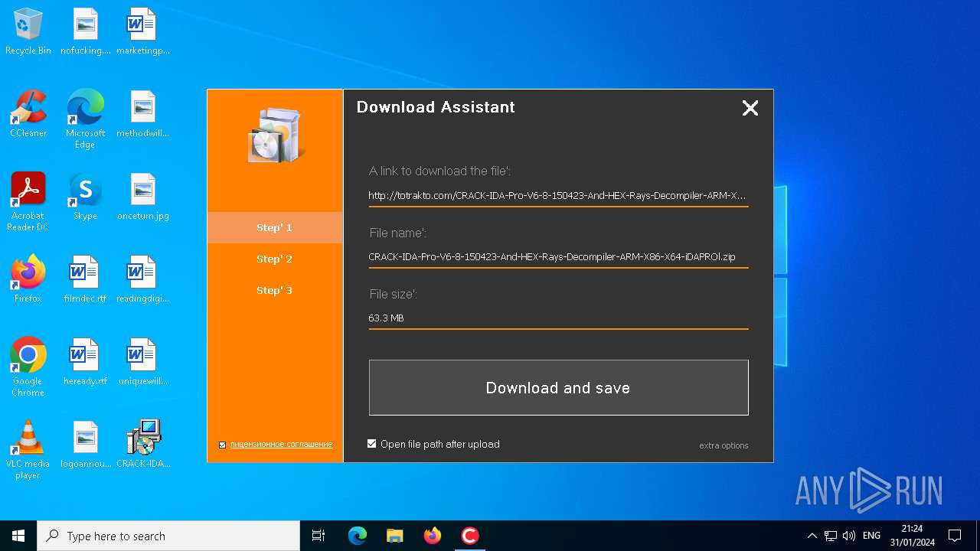Click the Windows Start button

pos(18,536)
